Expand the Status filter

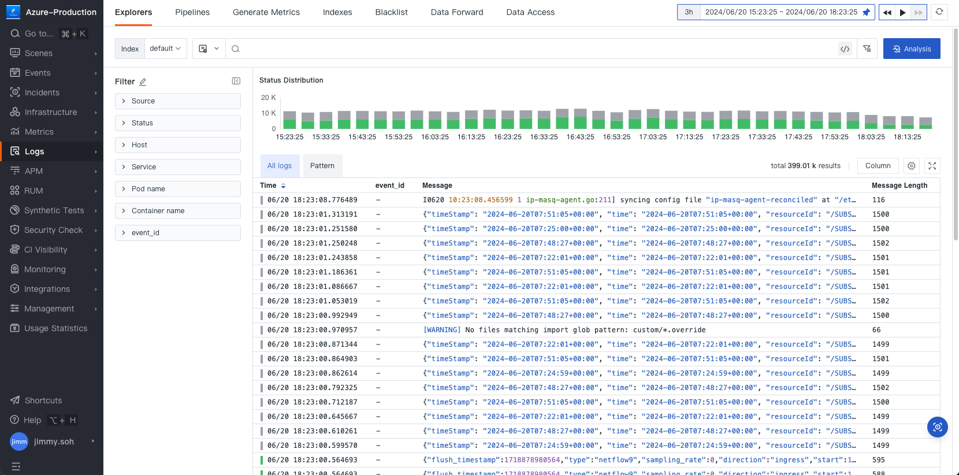point(178,123)
